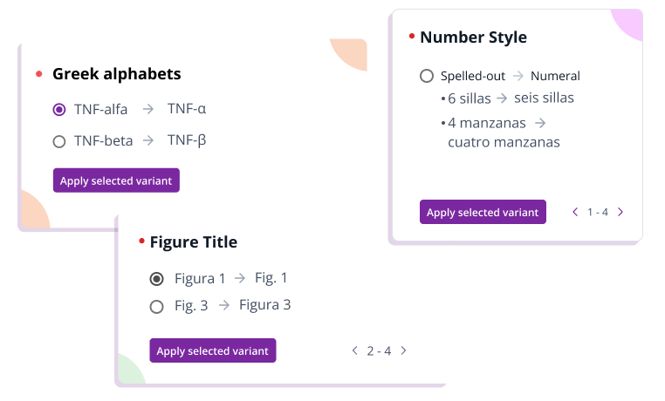
Task: Click the arrow icon between TNF-alfa and TNF-α
Action: [x=148, y=110]
